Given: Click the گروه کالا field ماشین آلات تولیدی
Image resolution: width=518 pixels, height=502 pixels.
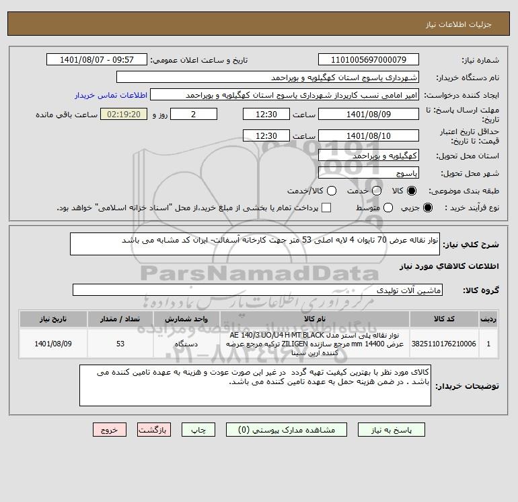Looking at the screenshot, I should (258, 290).
